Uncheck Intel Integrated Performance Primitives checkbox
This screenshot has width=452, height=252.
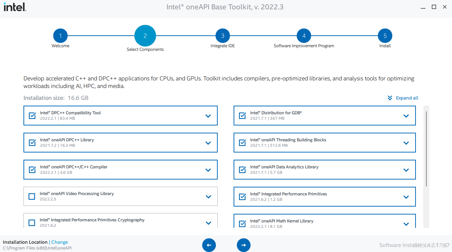point(243,196)
